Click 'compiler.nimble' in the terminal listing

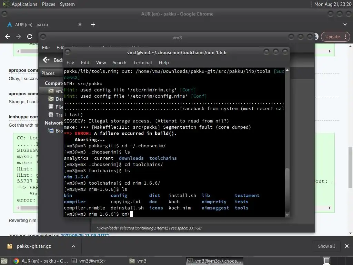84,208
